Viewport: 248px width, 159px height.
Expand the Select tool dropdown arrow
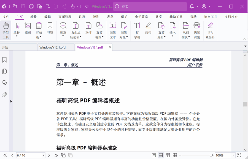[17, 36]
